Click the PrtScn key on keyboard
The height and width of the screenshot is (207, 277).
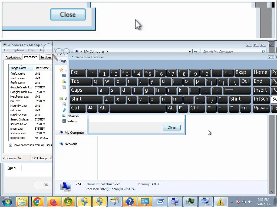point(261,99)
